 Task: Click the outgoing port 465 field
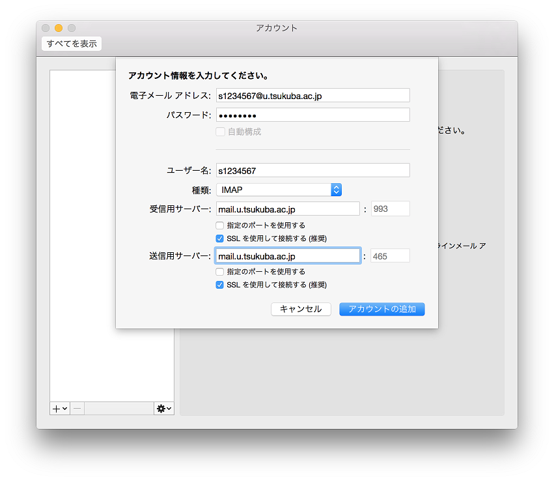pyautogui.click(x=390, y=255)
